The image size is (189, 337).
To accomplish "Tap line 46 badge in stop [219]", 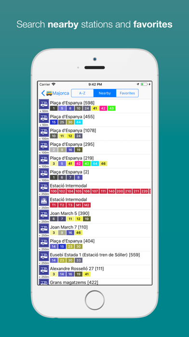I will (103, 164).
